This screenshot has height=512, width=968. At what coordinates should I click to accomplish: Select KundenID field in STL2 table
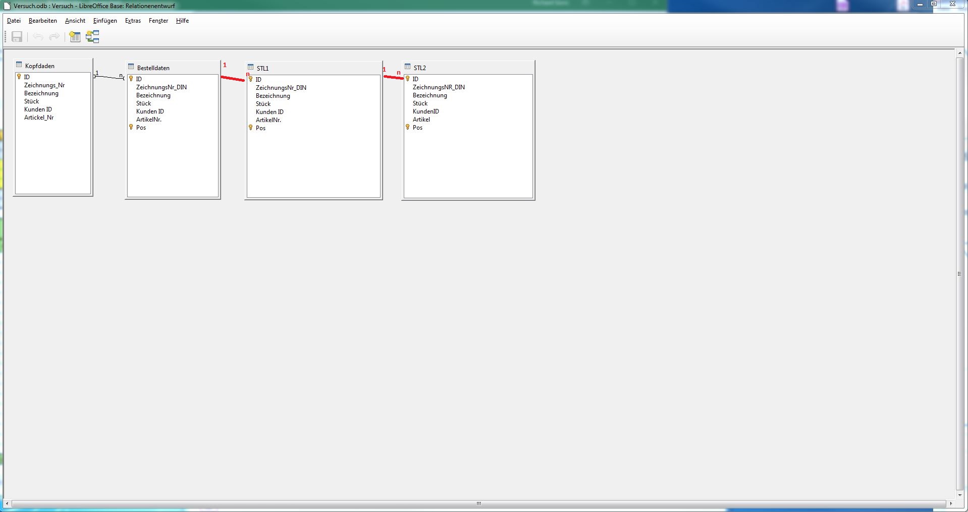pos(425,111)
